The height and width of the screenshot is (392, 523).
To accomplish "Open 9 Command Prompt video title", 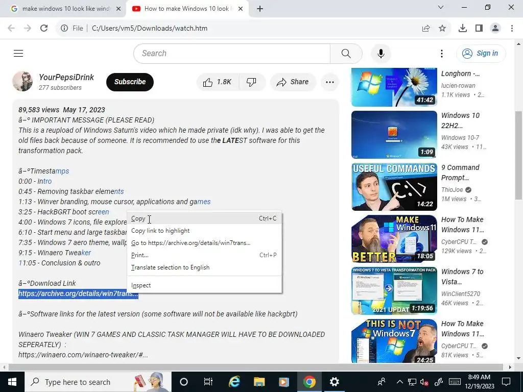I will [x=460, y=173].
